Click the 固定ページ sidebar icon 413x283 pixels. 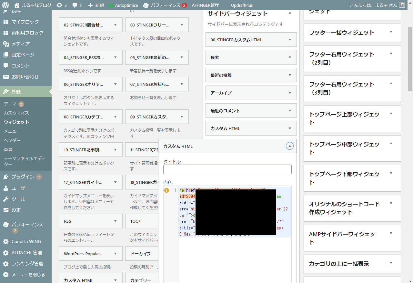[x=6, y=55]
